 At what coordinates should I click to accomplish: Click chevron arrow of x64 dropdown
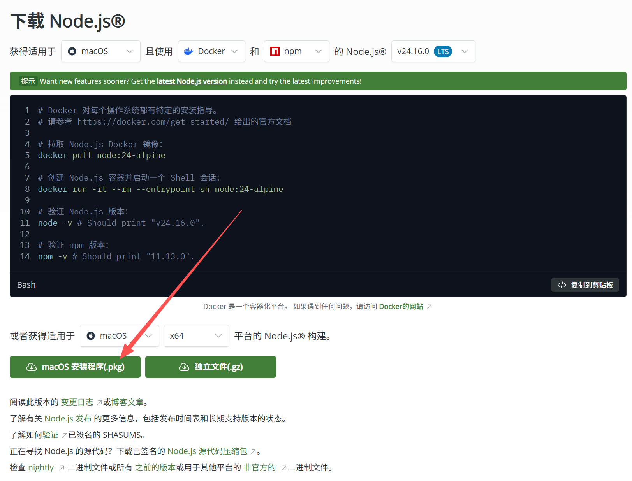click(x=218, y=336)
